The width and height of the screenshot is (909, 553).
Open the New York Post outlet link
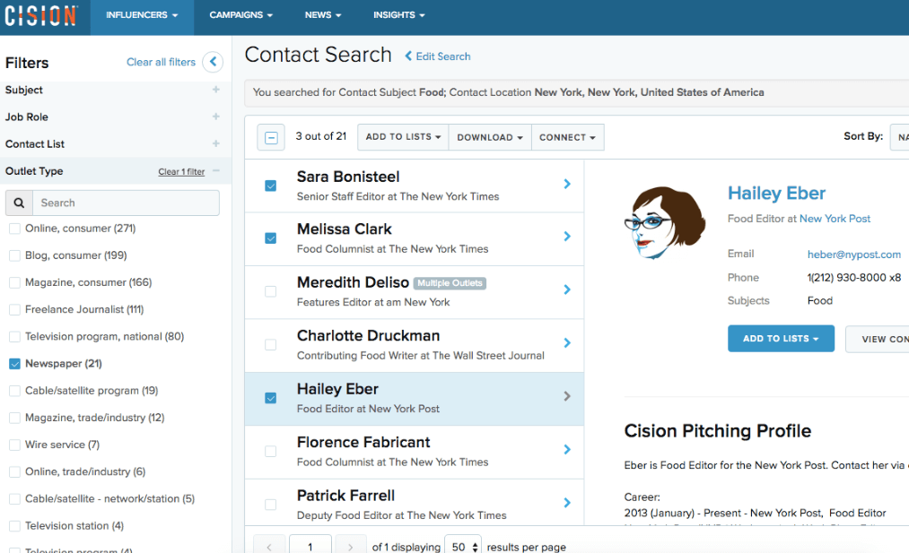click(835, 219)
